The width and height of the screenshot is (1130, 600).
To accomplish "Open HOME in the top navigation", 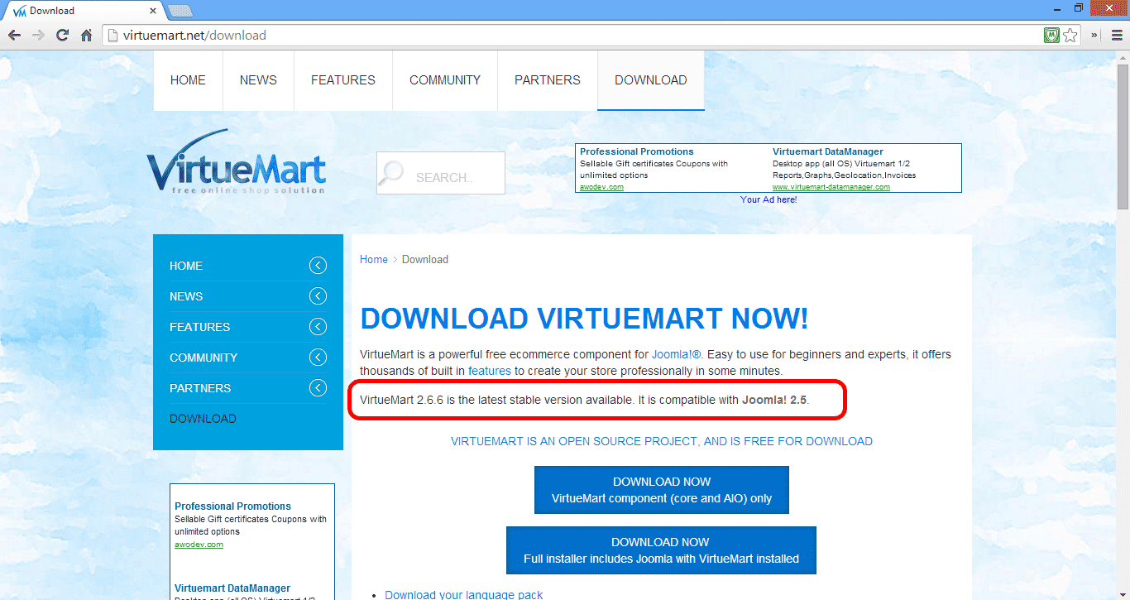I will pos(188,80).
